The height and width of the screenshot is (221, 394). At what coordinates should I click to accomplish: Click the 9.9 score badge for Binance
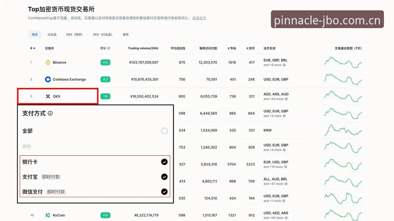(x=105, y=62)
